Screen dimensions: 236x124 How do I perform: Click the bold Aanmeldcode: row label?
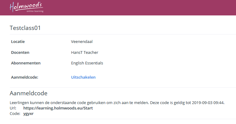click(25, 77)
